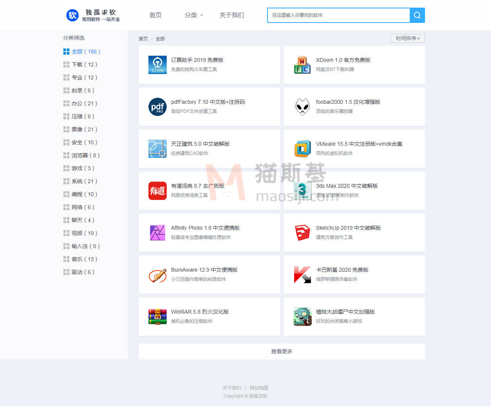The image size is (491, 406).
Task: Open the Affinity Photo purple icon
Action: tap(158, 233)
